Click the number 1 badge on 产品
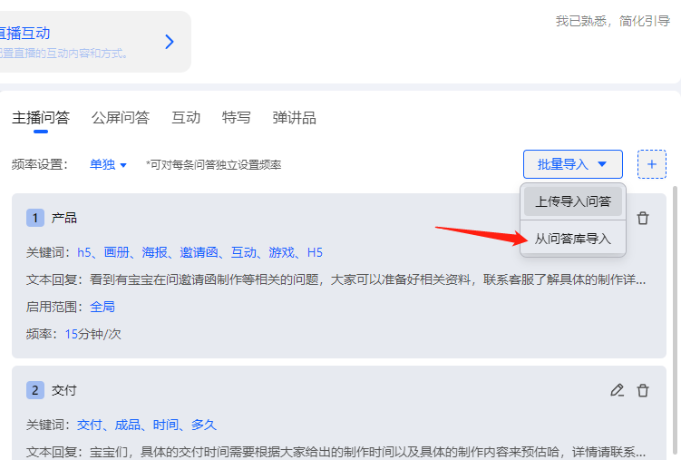The width and height of the screenshot is (681, 460). click(34, 218)
